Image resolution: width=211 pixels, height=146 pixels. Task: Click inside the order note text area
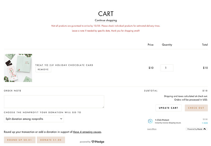[54, 102]
